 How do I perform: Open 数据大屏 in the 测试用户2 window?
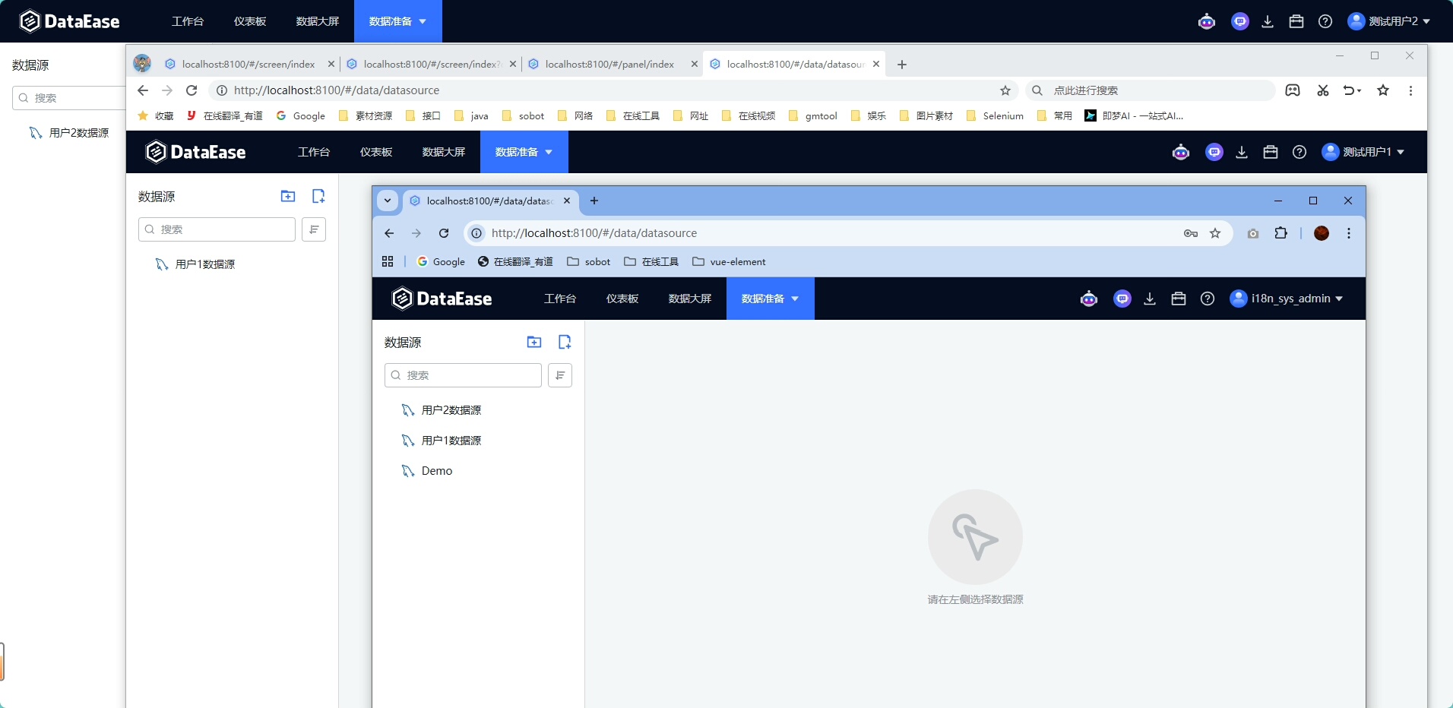click(318, 21)
